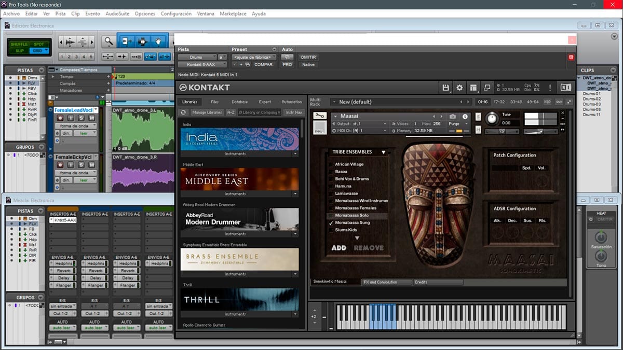The width and height of the screenshot is (623, 350).
Task: Show Maasai instrument info icon
Action: (465, 117)
